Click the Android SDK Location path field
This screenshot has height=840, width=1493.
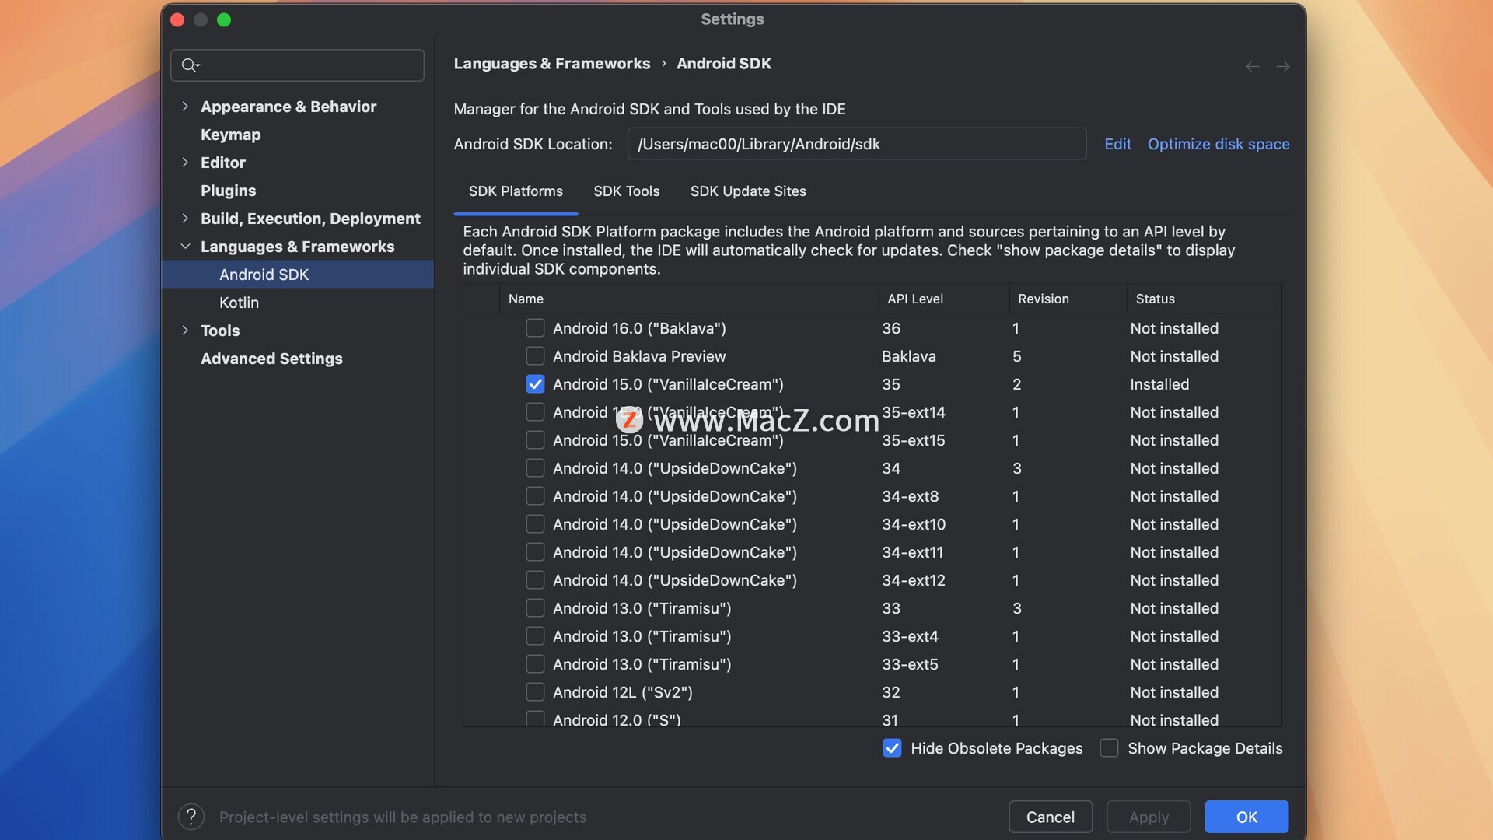pos(856,144)
